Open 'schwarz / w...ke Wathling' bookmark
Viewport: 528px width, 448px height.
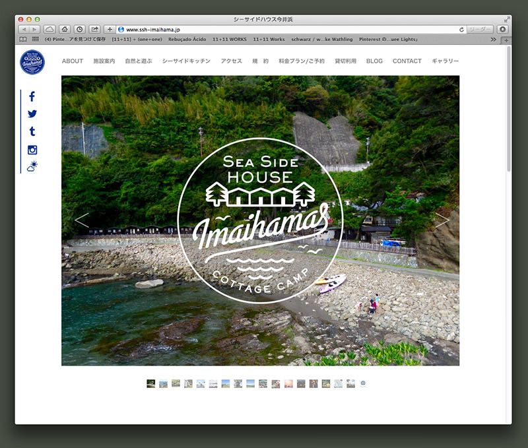click(x=322, y=40)
